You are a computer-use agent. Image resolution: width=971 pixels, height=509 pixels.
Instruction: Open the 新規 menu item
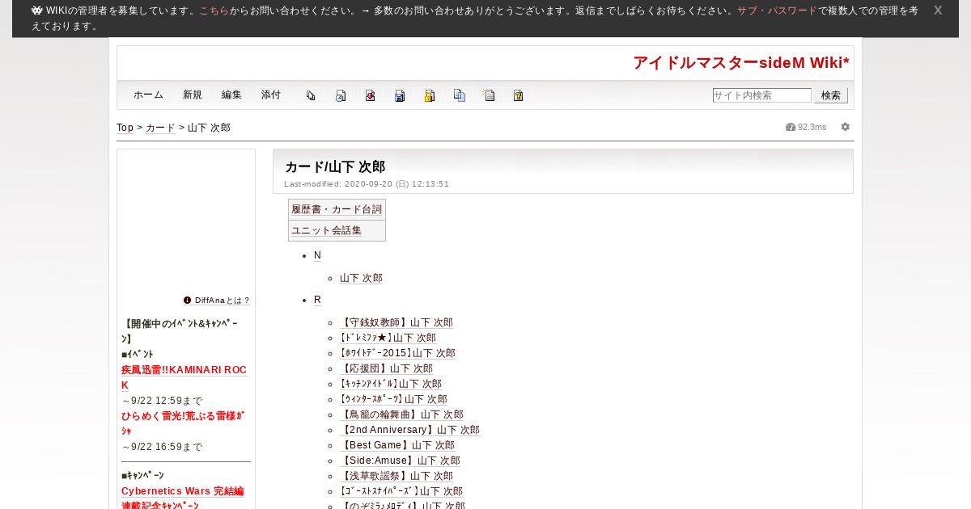click(193, 95)
